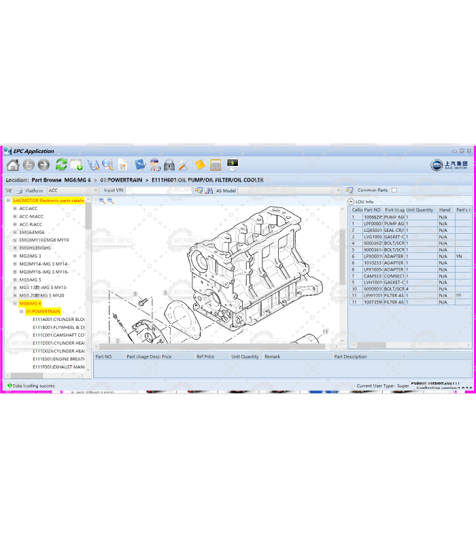Click the green refresh arrows icon
This screenshot has width=476, height=544.
click(x=61, y=165)
